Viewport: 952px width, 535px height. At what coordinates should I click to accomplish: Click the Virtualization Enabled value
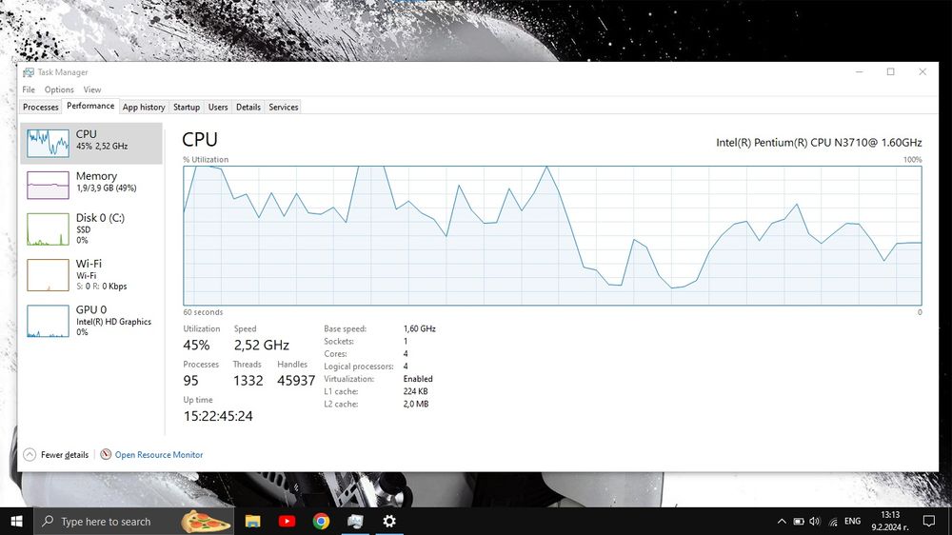418,378
